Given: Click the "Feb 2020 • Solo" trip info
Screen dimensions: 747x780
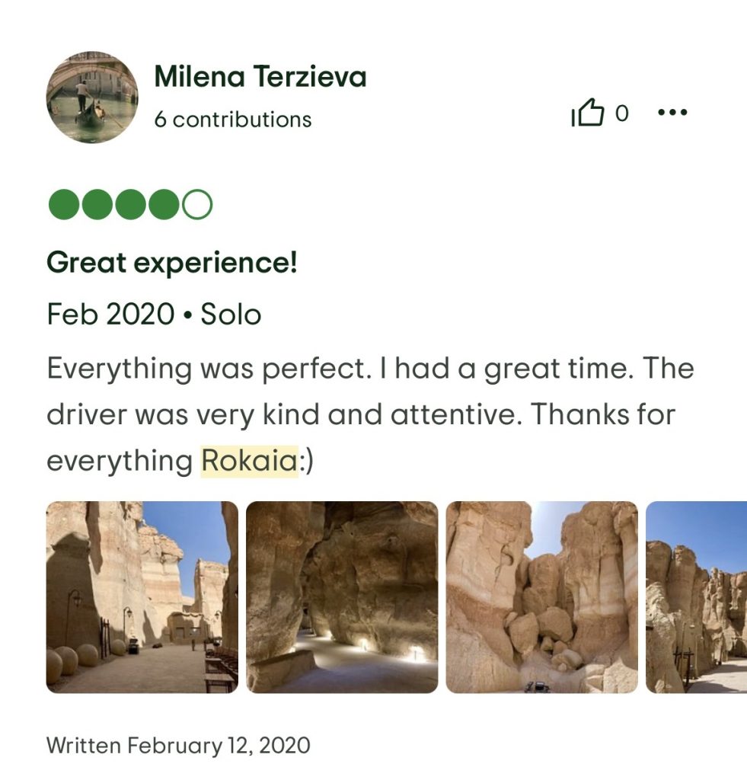Looking at the screenshot, I should [x=154, y=314].
